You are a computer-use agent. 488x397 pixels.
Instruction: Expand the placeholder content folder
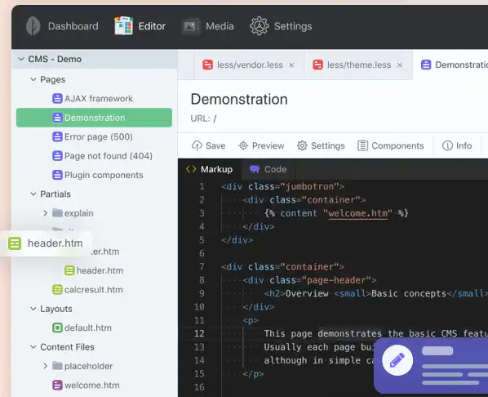(x=46, y=366)
